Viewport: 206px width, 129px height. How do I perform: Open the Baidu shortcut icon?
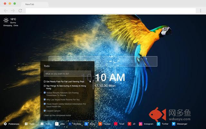pyautogui.click(x=86, y=124)
